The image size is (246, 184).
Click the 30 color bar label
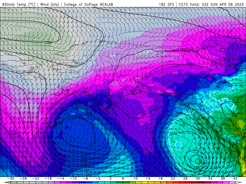[x=198, y=178]
